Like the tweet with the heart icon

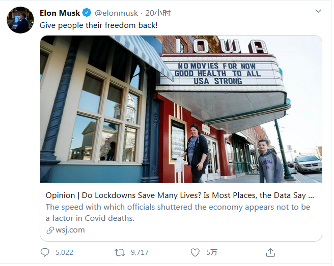tap(194, 252)
